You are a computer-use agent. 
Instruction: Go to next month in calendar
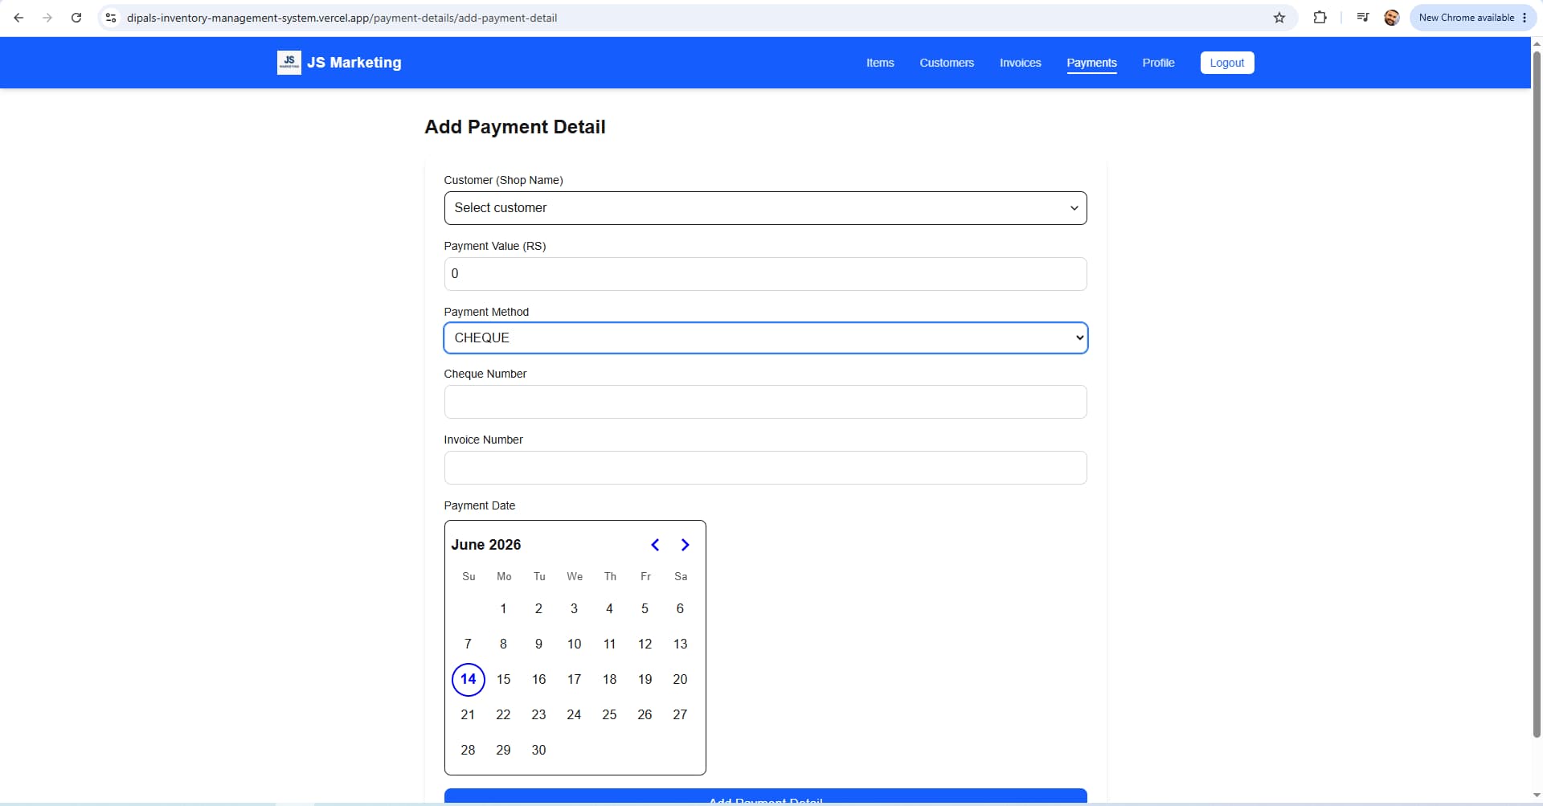[685, 545]
